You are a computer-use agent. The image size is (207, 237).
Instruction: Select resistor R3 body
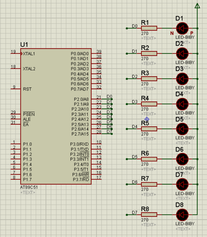(149, 79)
